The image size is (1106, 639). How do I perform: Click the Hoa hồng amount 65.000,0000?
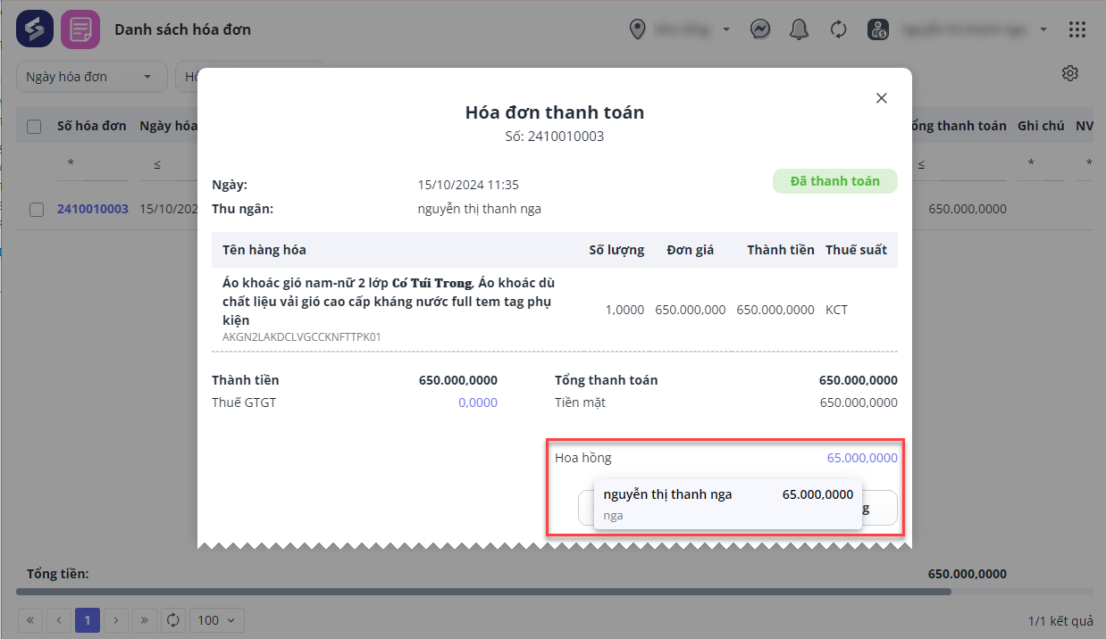(862, 458)
